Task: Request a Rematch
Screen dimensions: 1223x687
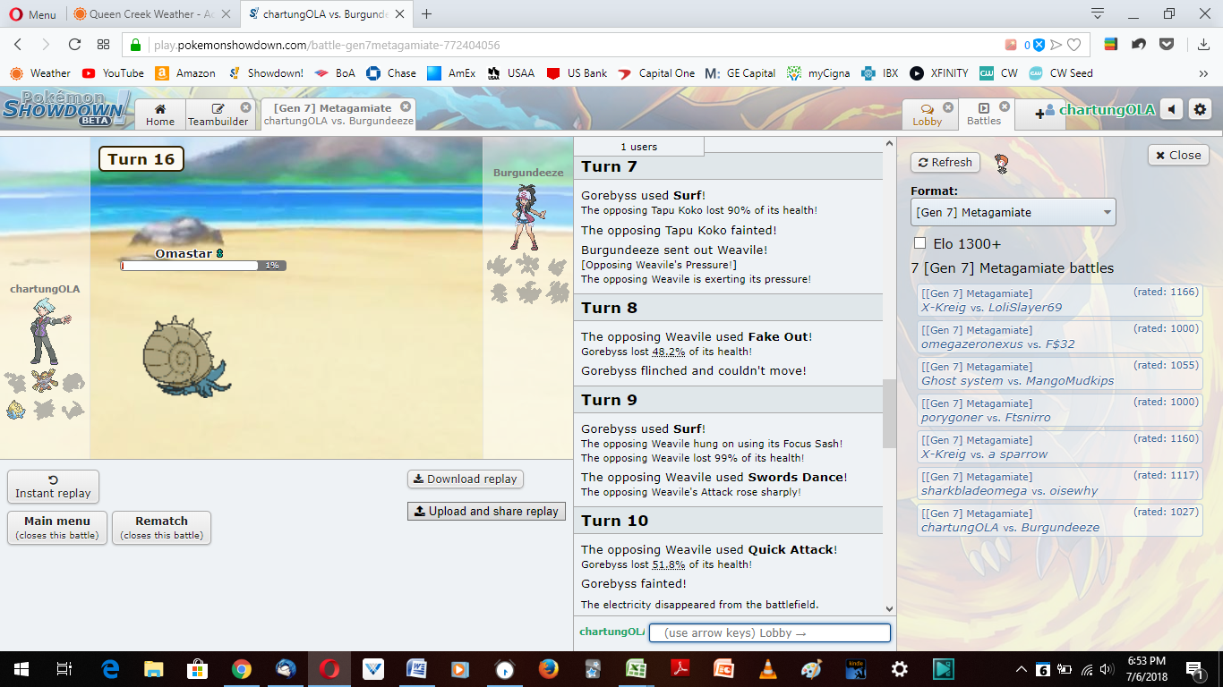Action: pyautogui.click(x=161, y=527)
